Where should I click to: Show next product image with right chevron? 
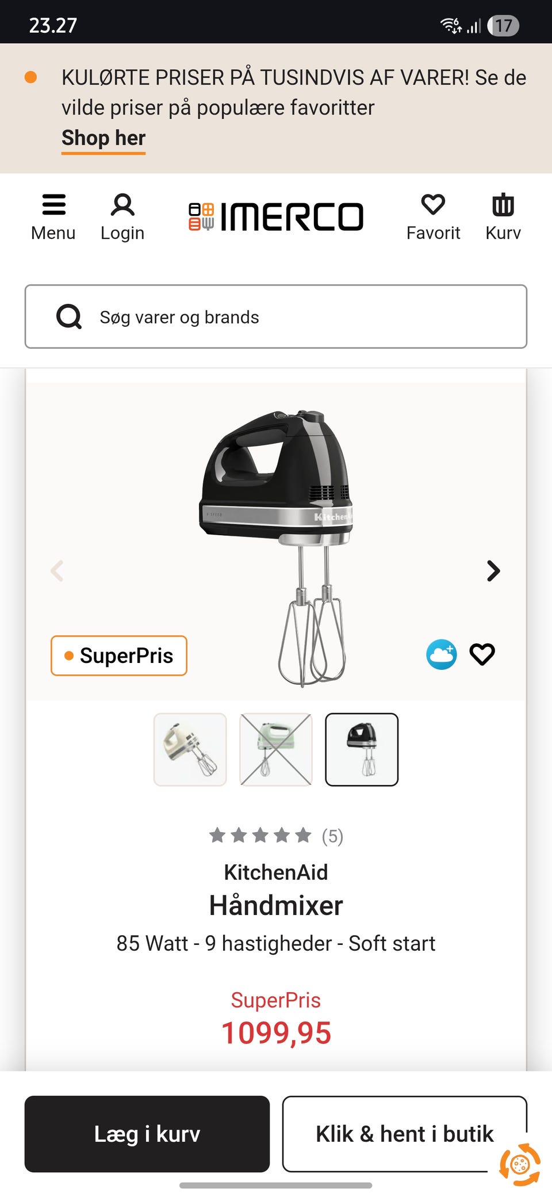tap(493, 571)
